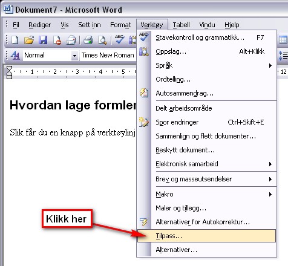Screen dimensions: 288x266
Task: Open the Fil menu
Action: pos(16,25)
